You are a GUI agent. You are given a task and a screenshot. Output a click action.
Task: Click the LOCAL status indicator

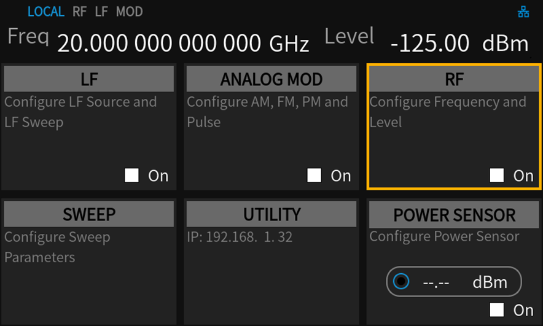[45, 12]
